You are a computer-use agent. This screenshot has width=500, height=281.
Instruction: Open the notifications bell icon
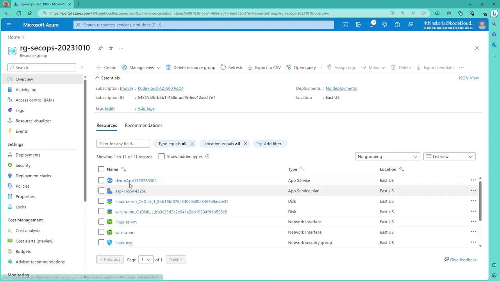click(371, 25)
